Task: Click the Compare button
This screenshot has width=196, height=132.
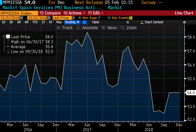Action: tap(50, 13)
